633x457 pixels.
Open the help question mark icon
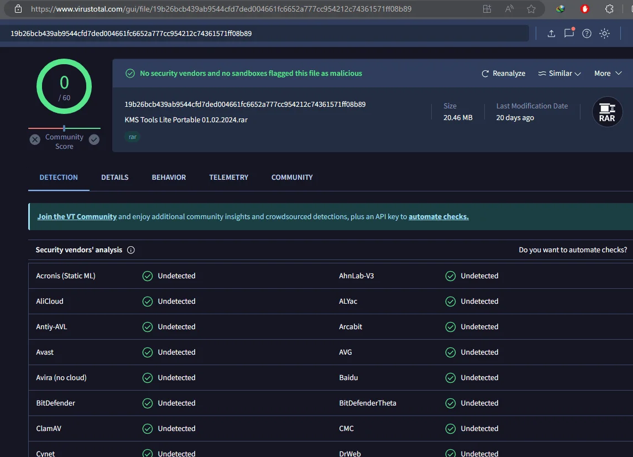587,34
